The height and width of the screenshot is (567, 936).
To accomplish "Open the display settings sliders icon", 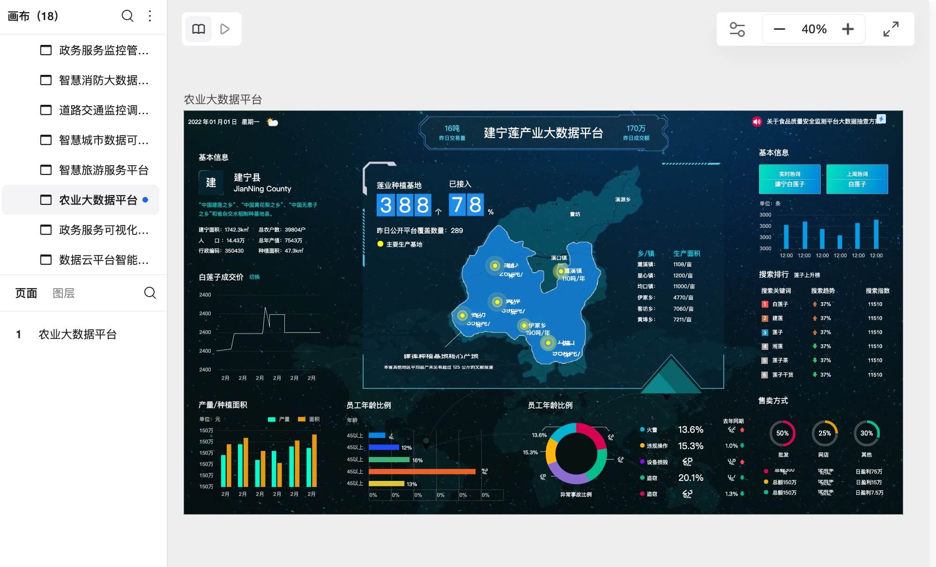I will [737, 29].
